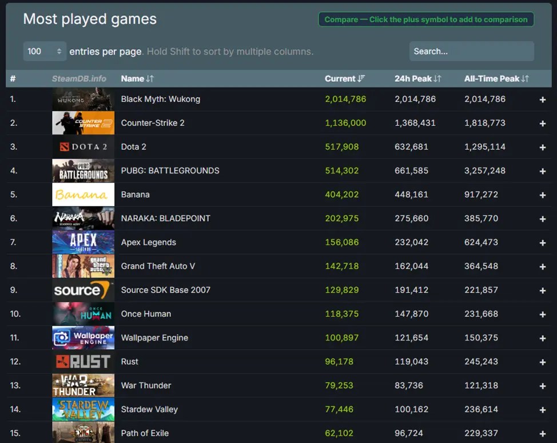Add Black Myth: Wukong to comparison
557x443 pixels.
(x=543, y=100)
